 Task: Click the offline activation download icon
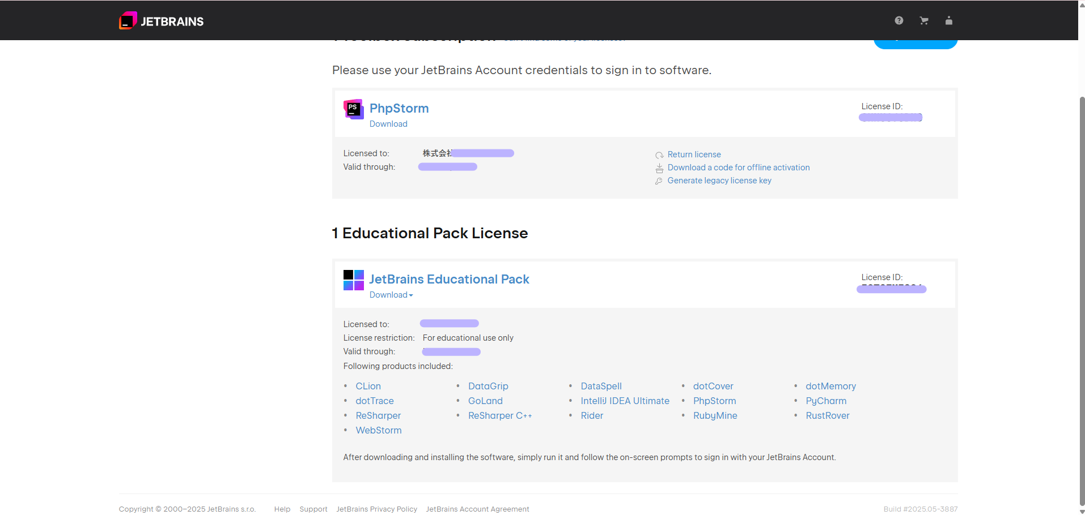pyautogui.click(x=659, y=168)
